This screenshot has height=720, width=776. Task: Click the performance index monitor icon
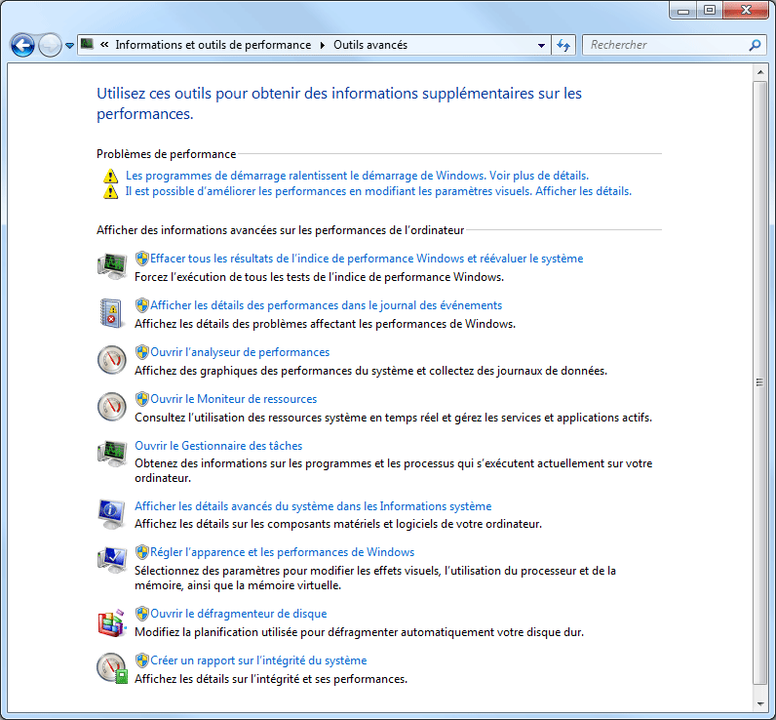pyautogui.click(x=112, y=266)
